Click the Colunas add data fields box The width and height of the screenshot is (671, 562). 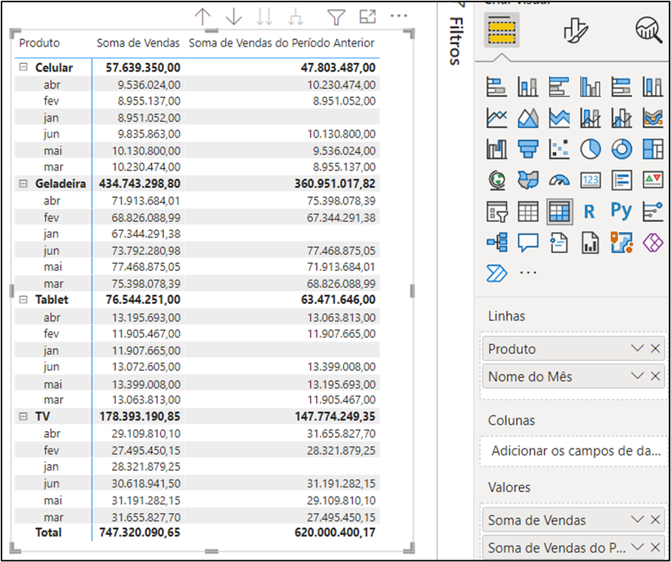click(573, 451)
